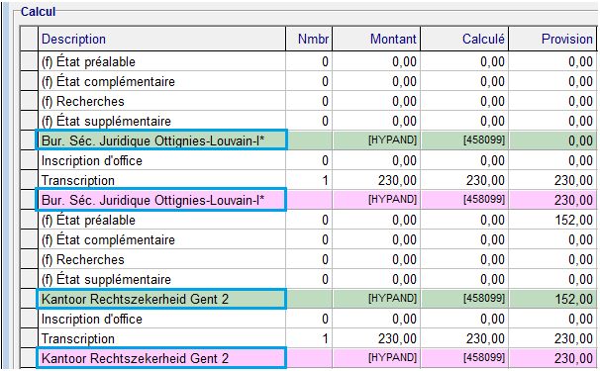The width and height of the screenshot is (600, 371).
Task: Click the 152,00 provision of second État préalable
Action: [552, 220]
